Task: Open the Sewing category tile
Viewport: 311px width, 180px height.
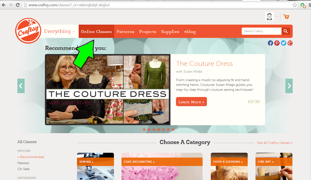Action: pyautogui.click(x=95, y=166)
